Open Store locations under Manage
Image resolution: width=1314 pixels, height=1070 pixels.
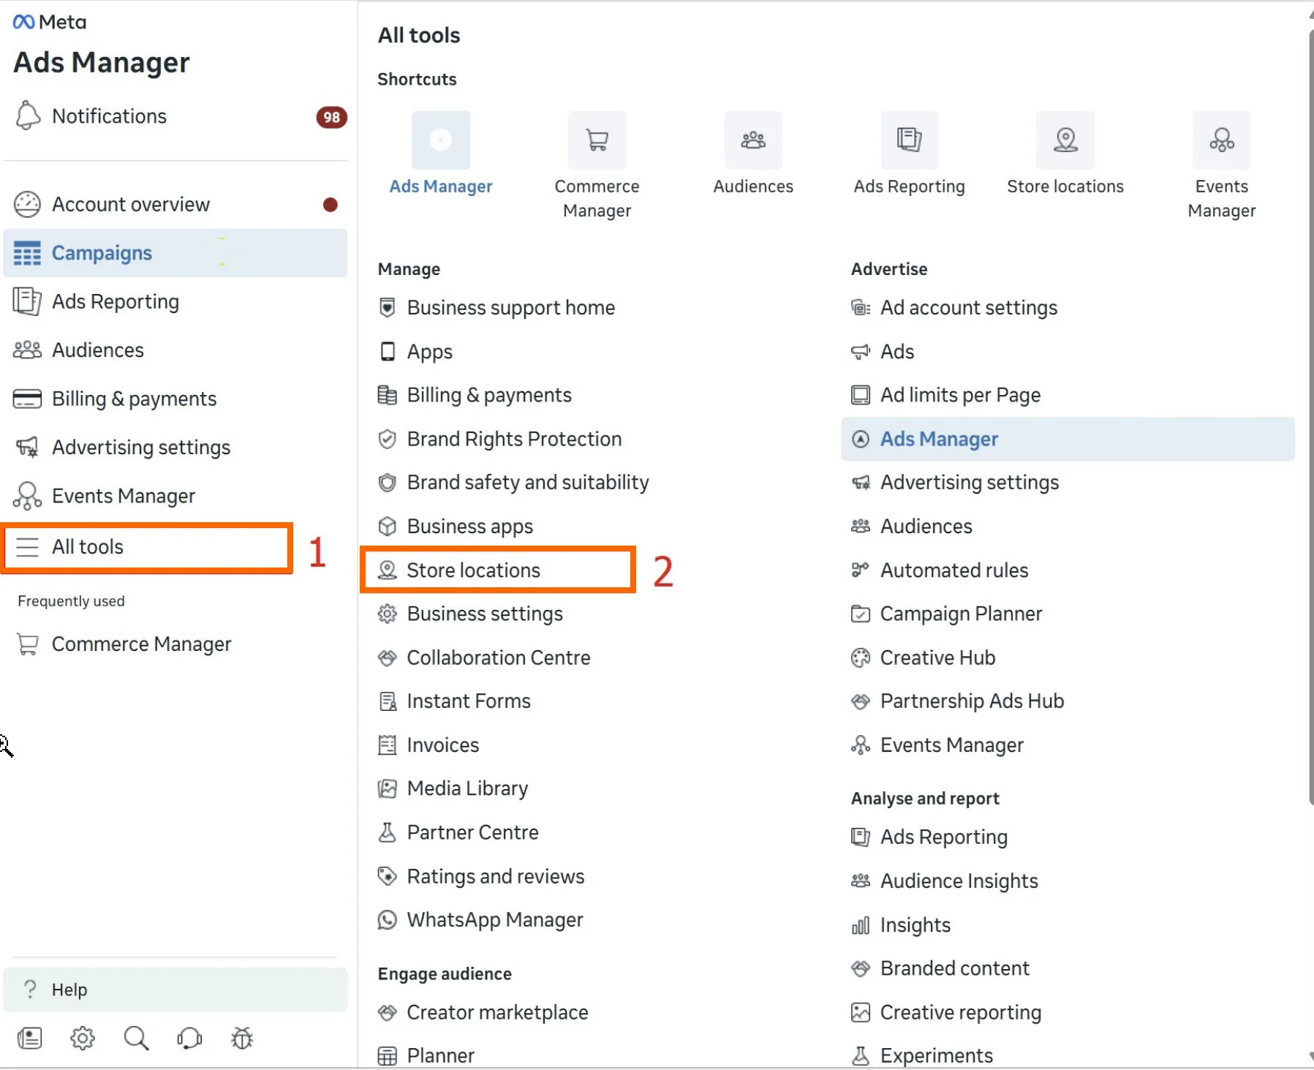(x=473, y=570)
